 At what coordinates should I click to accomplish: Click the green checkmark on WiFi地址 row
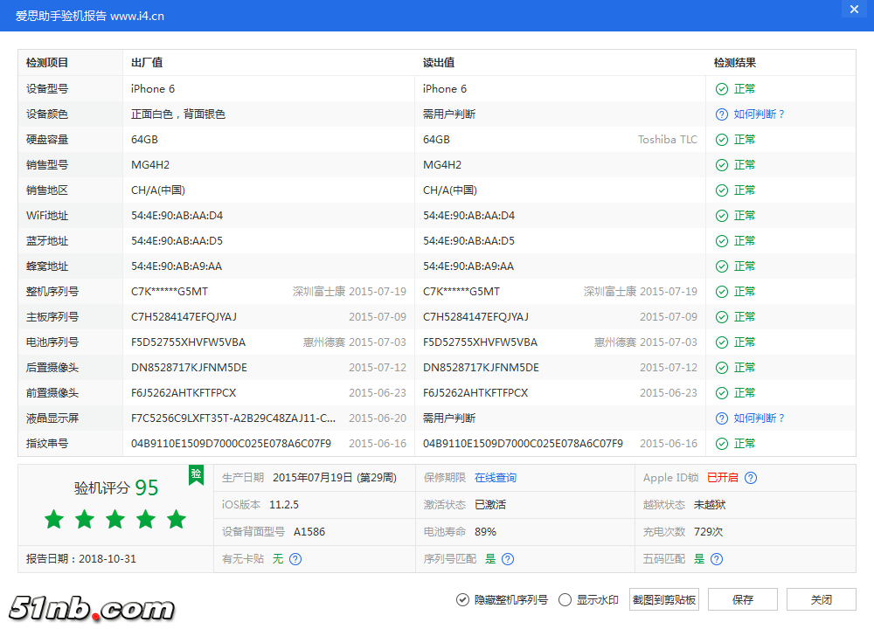coord(722,215)
